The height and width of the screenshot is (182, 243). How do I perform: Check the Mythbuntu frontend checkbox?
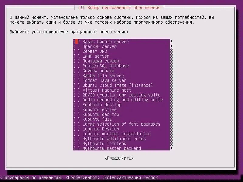click(77, 143)
